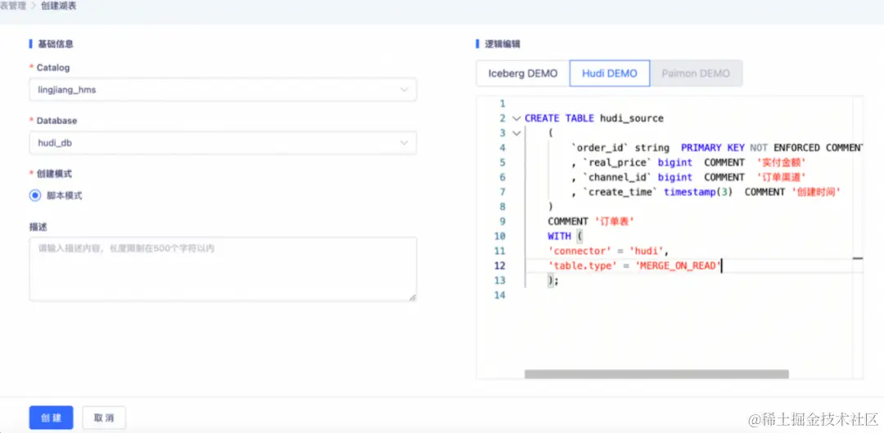This screenshot has width=884, height=433.
Task: Click the chevron arrow in Catalog select
Action: [404, 90]
